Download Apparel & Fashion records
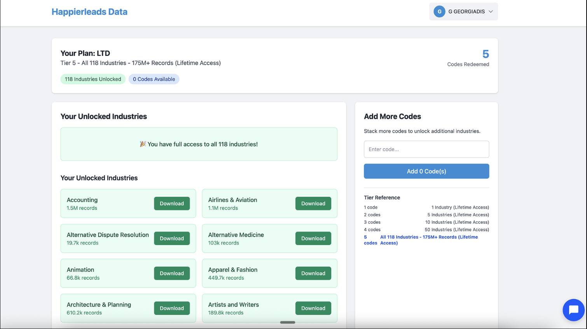Screen dimensions: 587x329 pyautogui.click(x=313, y=273)
